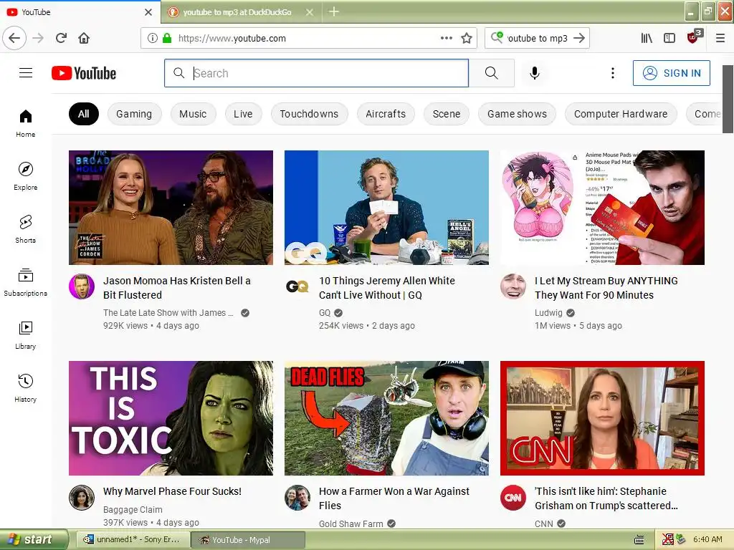Visit The Late Late Show with James channel link
The width and height of the screenshot is (734, 550).
coord(168,313)
